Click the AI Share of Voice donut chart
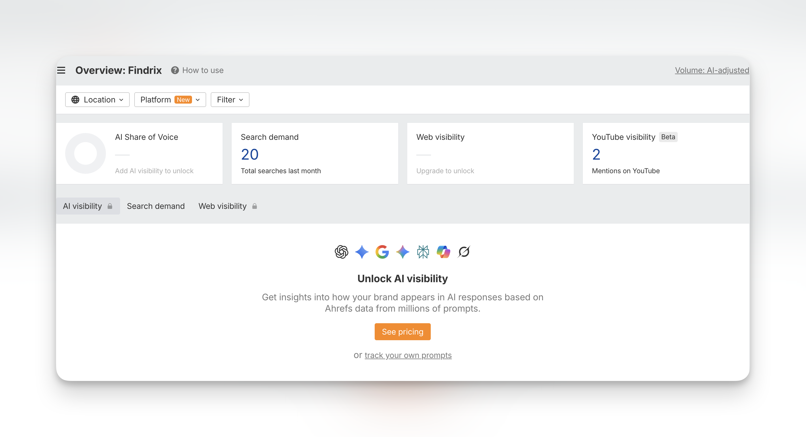 pos(86,153)
